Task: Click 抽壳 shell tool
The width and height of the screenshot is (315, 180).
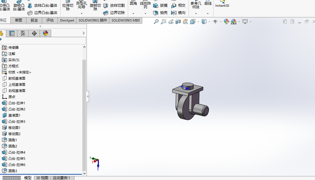Action: click(160, 13)
